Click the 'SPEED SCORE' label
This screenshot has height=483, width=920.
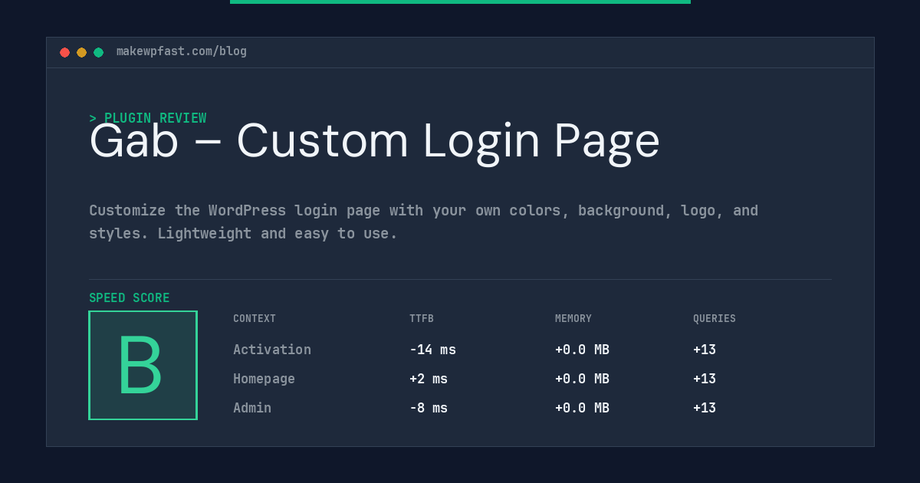click(x=130, y=298)
